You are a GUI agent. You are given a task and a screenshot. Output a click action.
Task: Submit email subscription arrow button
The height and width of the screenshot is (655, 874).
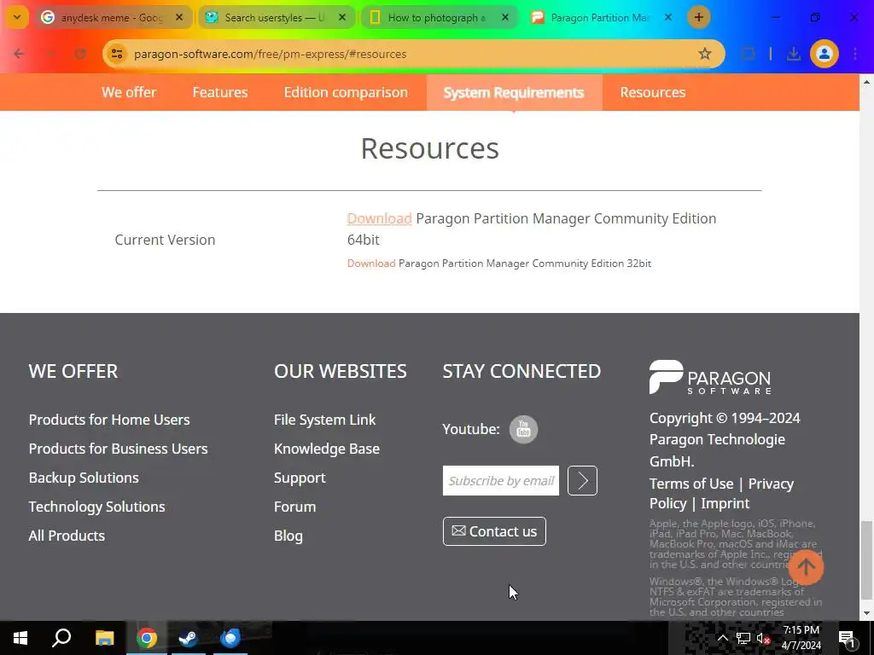click(x=582, y=480)
